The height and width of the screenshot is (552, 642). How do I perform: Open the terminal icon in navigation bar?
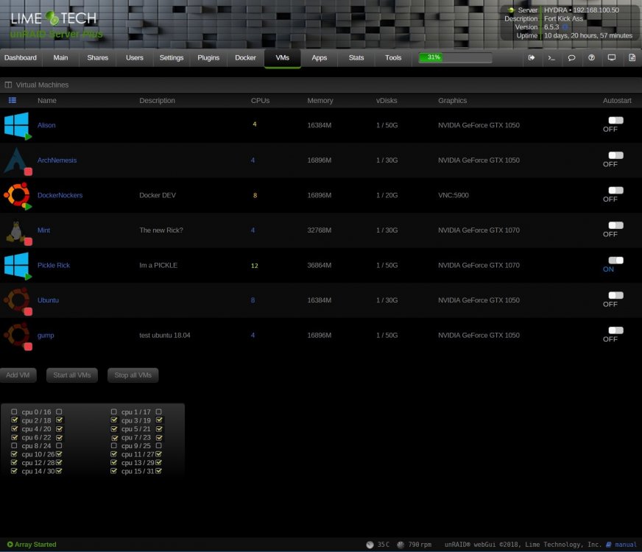(x=551, y=57)
